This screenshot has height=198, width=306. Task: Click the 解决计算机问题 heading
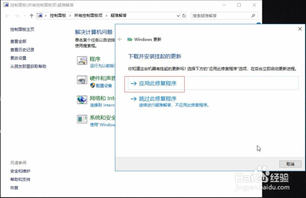(x=94, y=32)
